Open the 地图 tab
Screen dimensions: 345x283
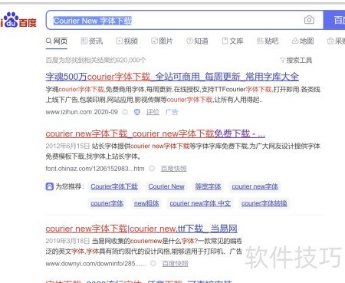click(x=303, y=41)
